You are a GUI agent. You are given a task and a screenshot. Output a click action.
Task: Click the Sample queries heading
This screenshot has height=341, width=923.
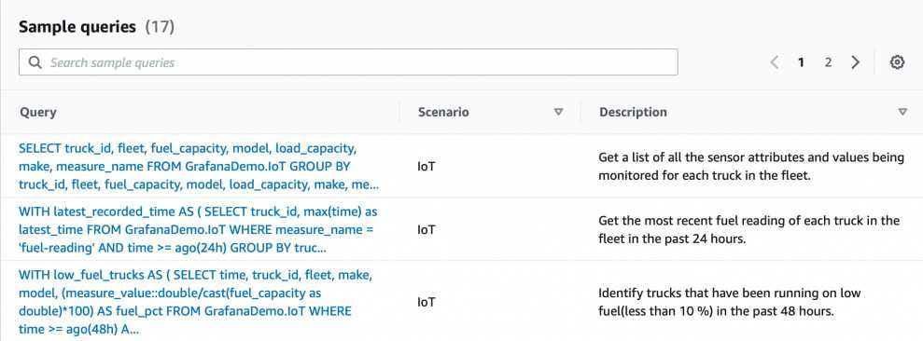77,26
